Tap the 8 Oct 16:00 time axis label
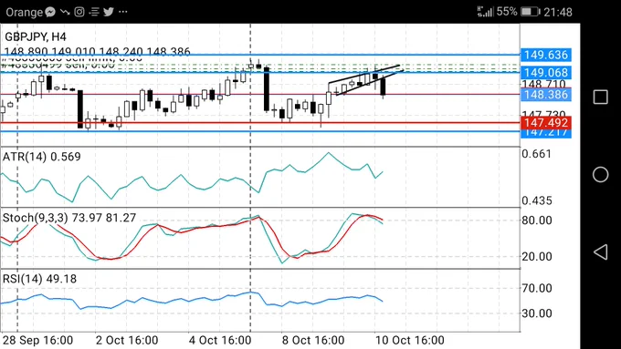621x349 pixels. tap(313, 340)
